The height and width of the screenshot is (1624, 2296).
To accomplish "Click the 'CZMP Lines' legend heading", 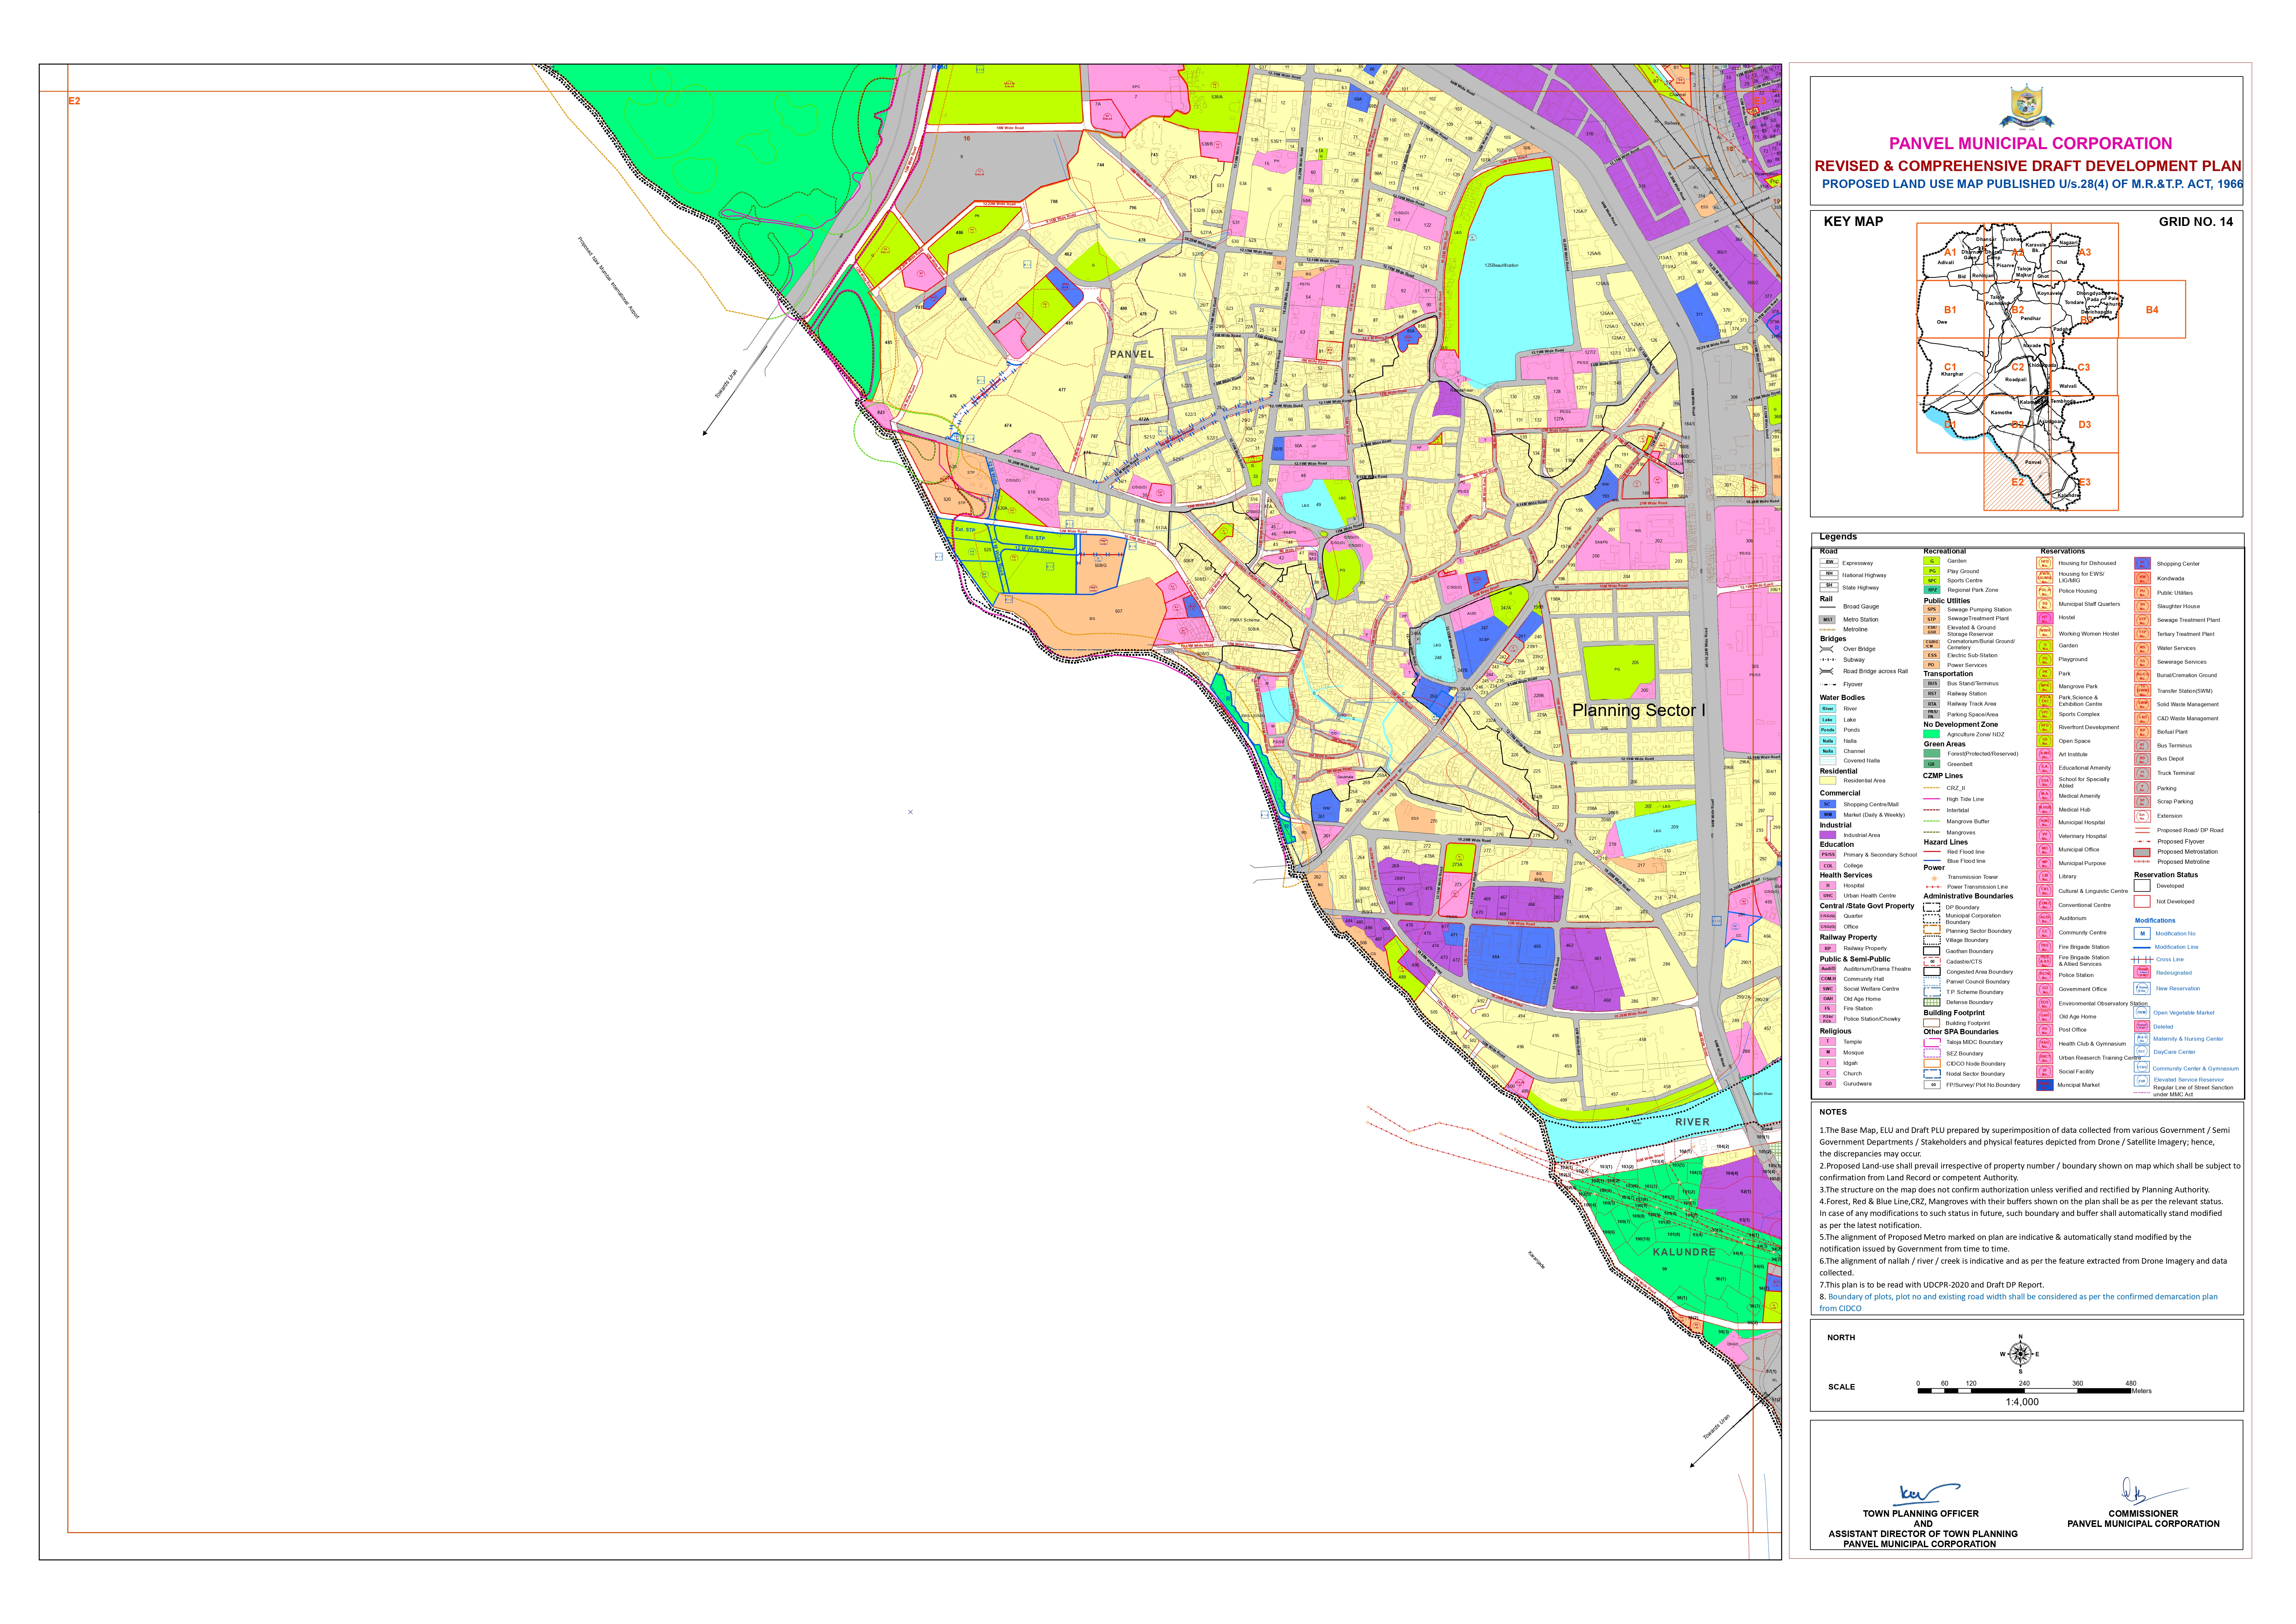I will pos(1943,776).
